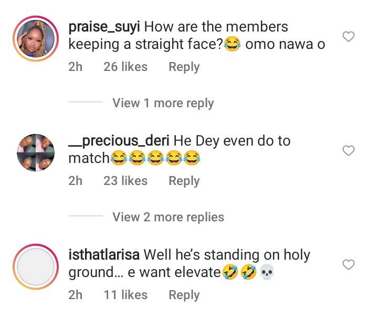Reply to isthatlarisa's comment
This screenshot has height=318, width=378.
pos(184,295)
